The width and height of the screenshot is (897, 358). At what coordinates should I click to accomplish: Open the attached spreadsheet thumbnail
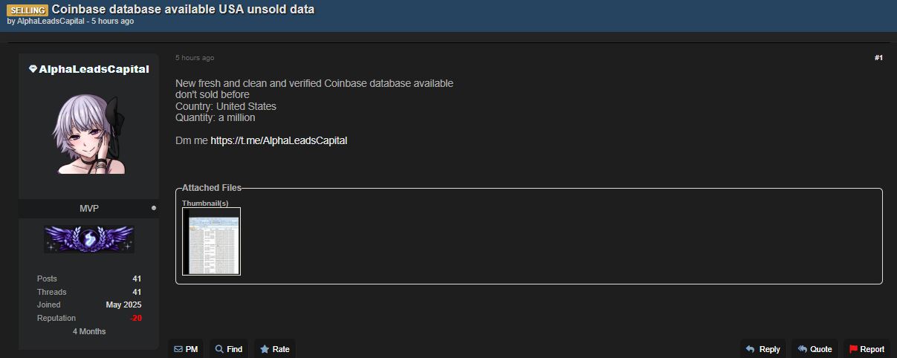click(x=212, y=241)
